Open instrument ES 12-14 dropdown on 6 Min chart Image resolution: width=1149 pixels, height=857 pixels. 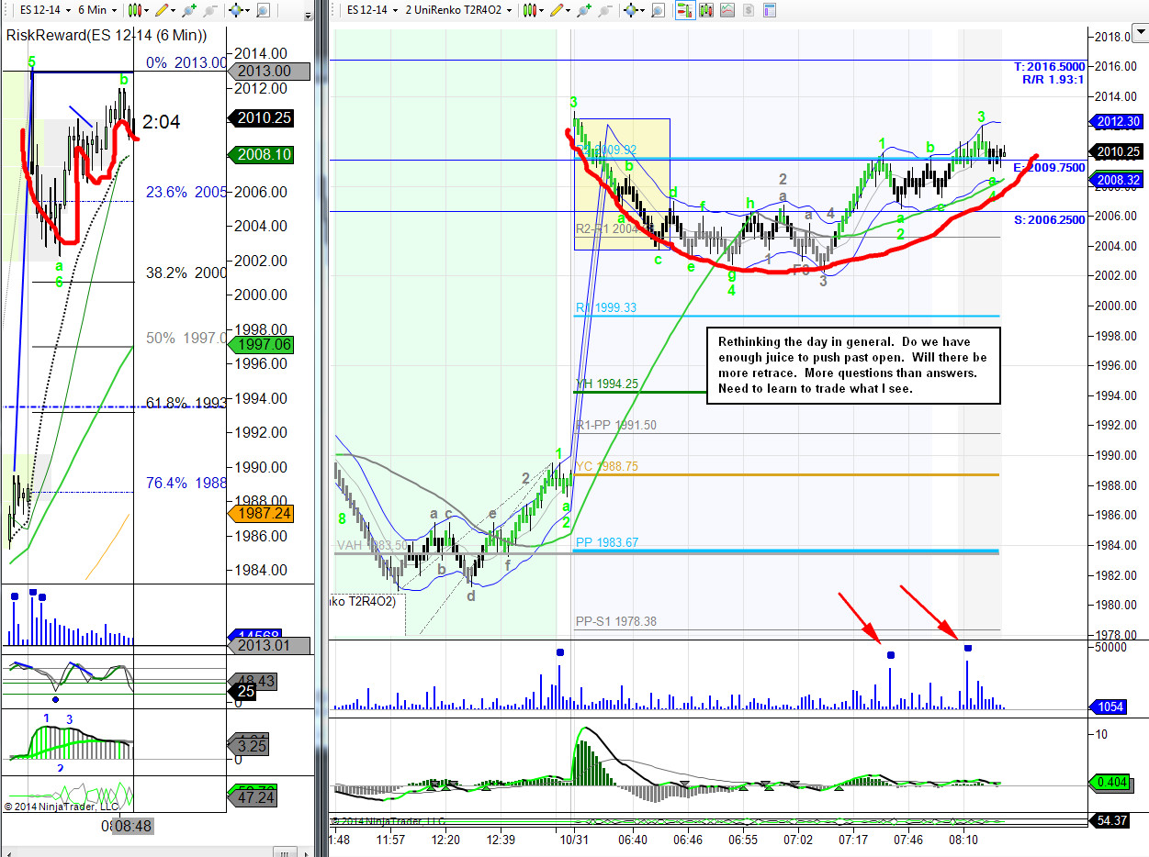tap(46, 10)
